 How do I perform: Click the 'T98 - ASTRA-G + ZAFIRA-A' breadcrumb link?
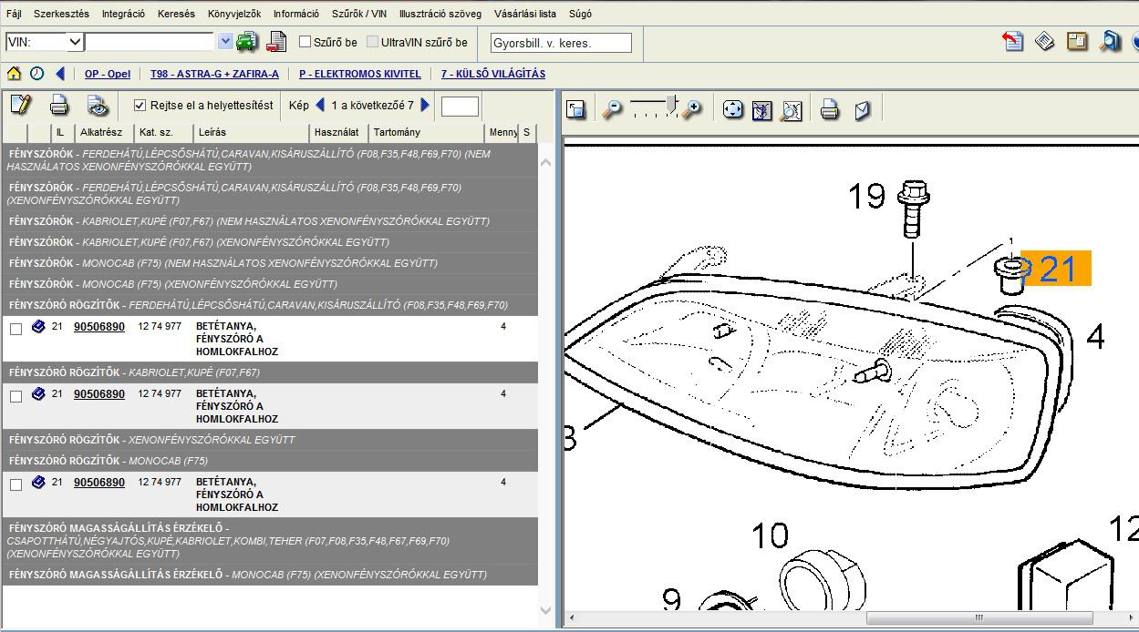coord(214,74)
